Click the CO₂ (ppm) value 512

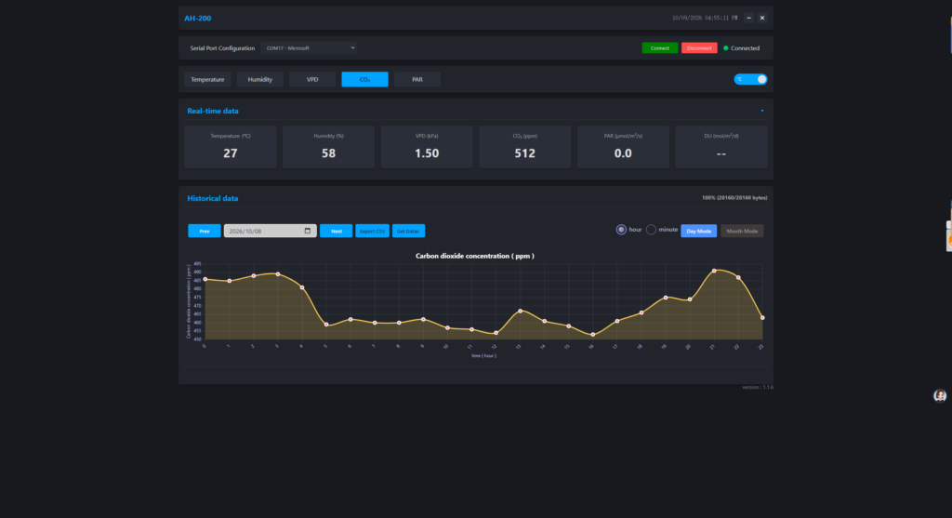(x=525, y=153)
